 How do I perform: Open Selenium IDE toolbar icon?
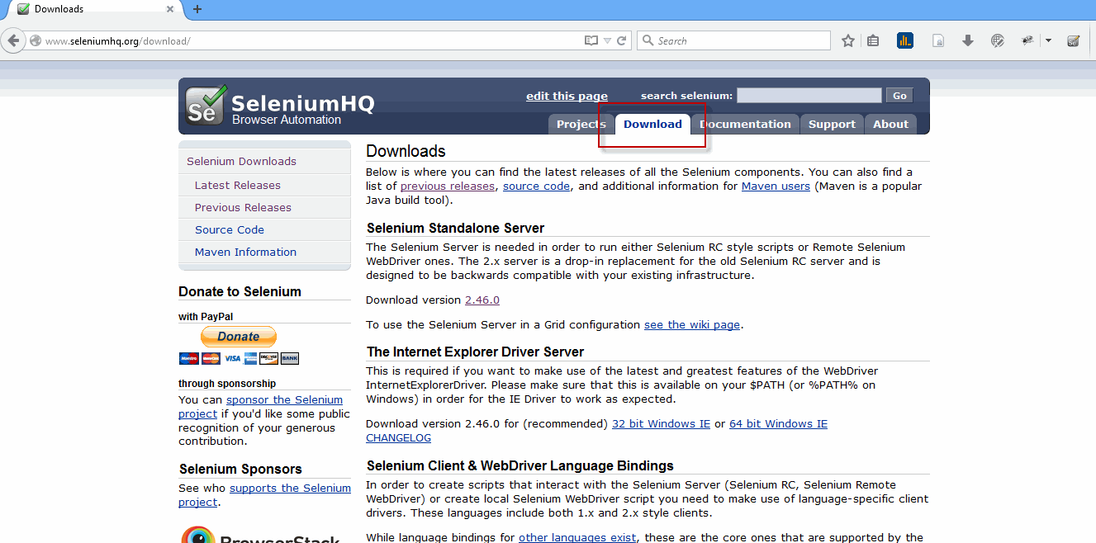[1074, 40]
